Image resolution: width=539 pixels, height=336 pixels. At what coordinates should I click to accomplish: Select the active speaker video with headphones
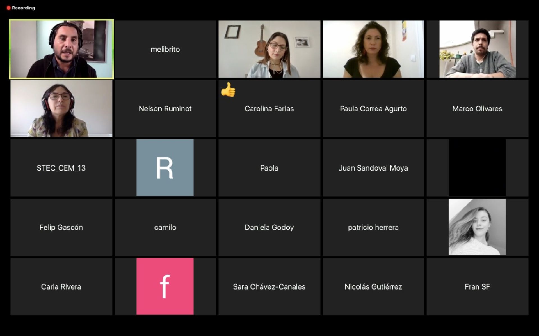click(x=61, y=49)
